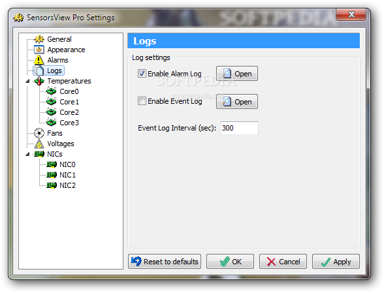
Task: Click the Appearance tree icon
Action: [x=39, y=50]
